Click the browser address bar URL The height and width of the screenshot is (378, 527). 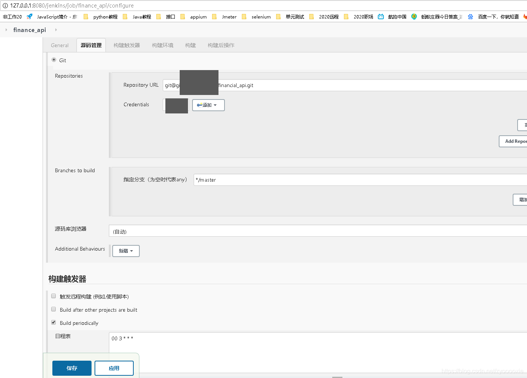point(72,6)
